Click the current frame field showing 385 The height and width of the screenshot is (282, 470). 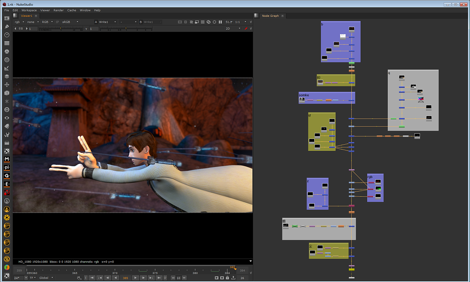125,278
